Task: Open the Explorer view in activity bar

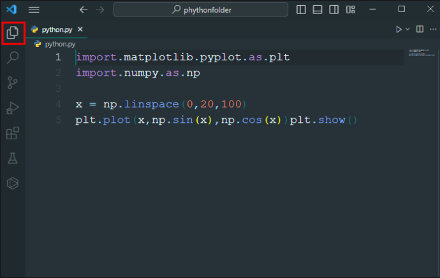Action: point(13,32)
